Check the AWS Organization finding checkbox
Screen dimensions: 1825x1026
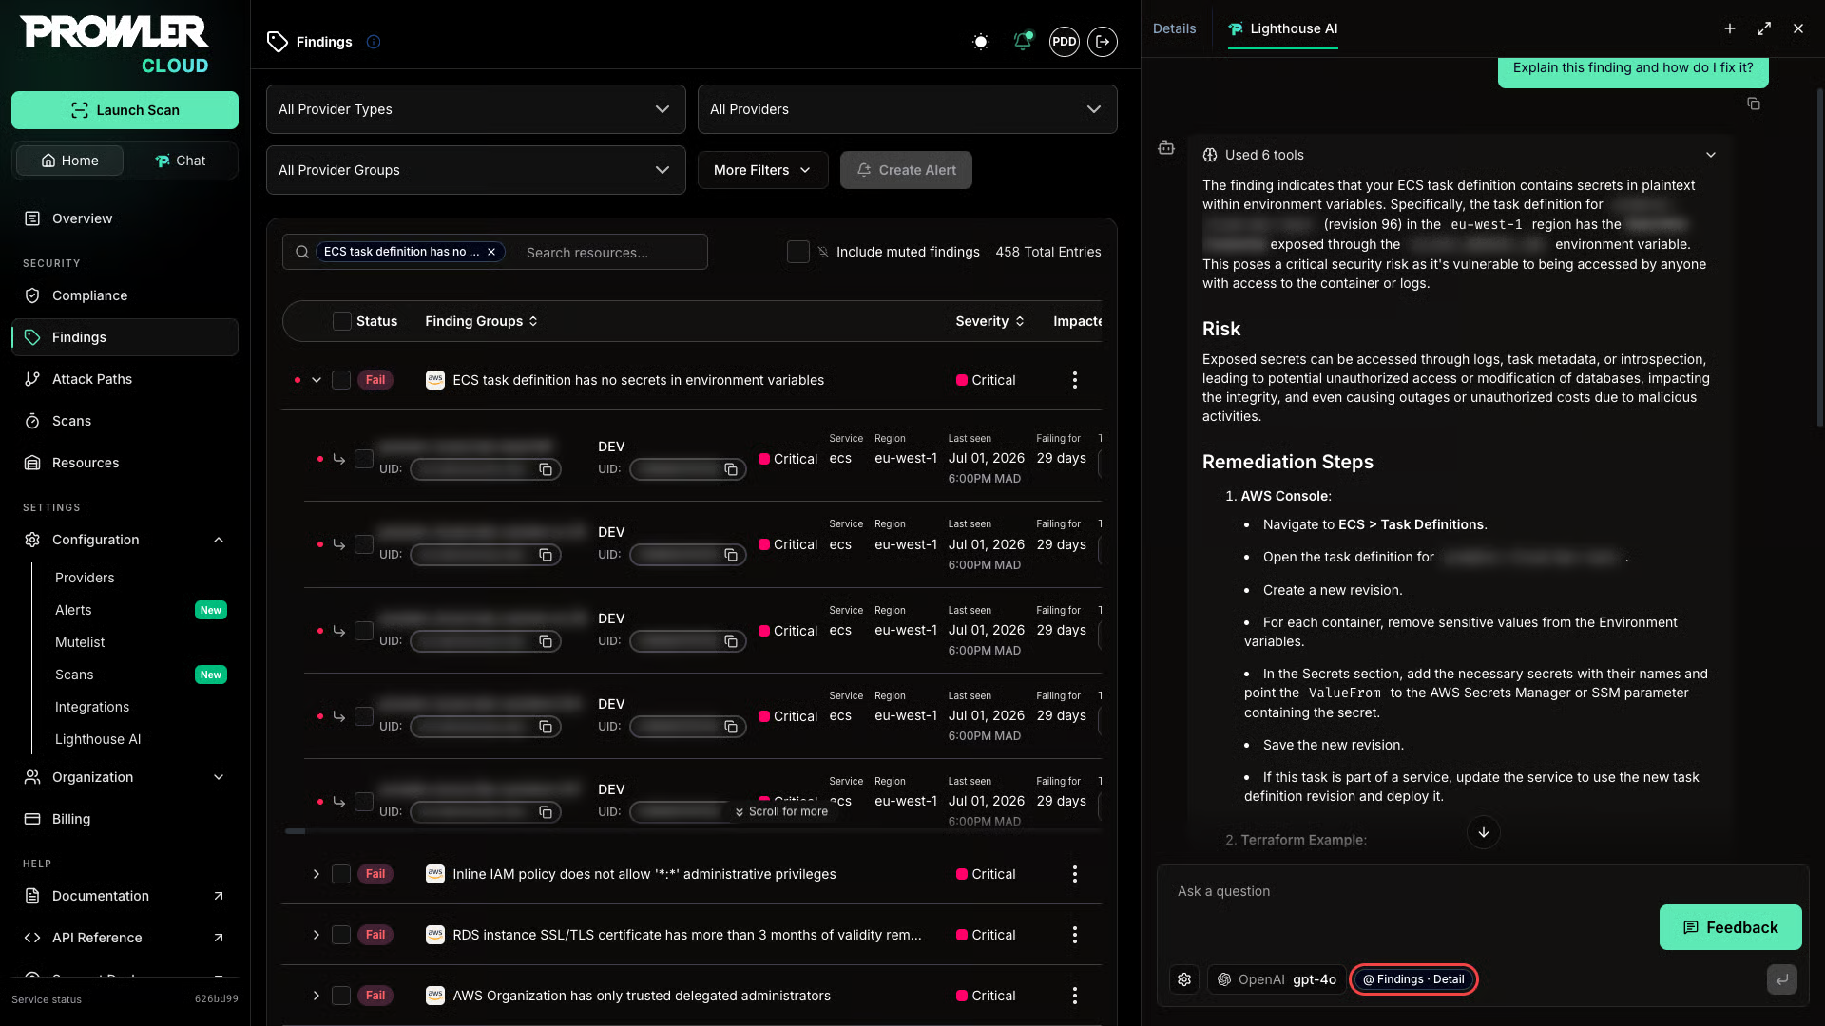(341, 996)
